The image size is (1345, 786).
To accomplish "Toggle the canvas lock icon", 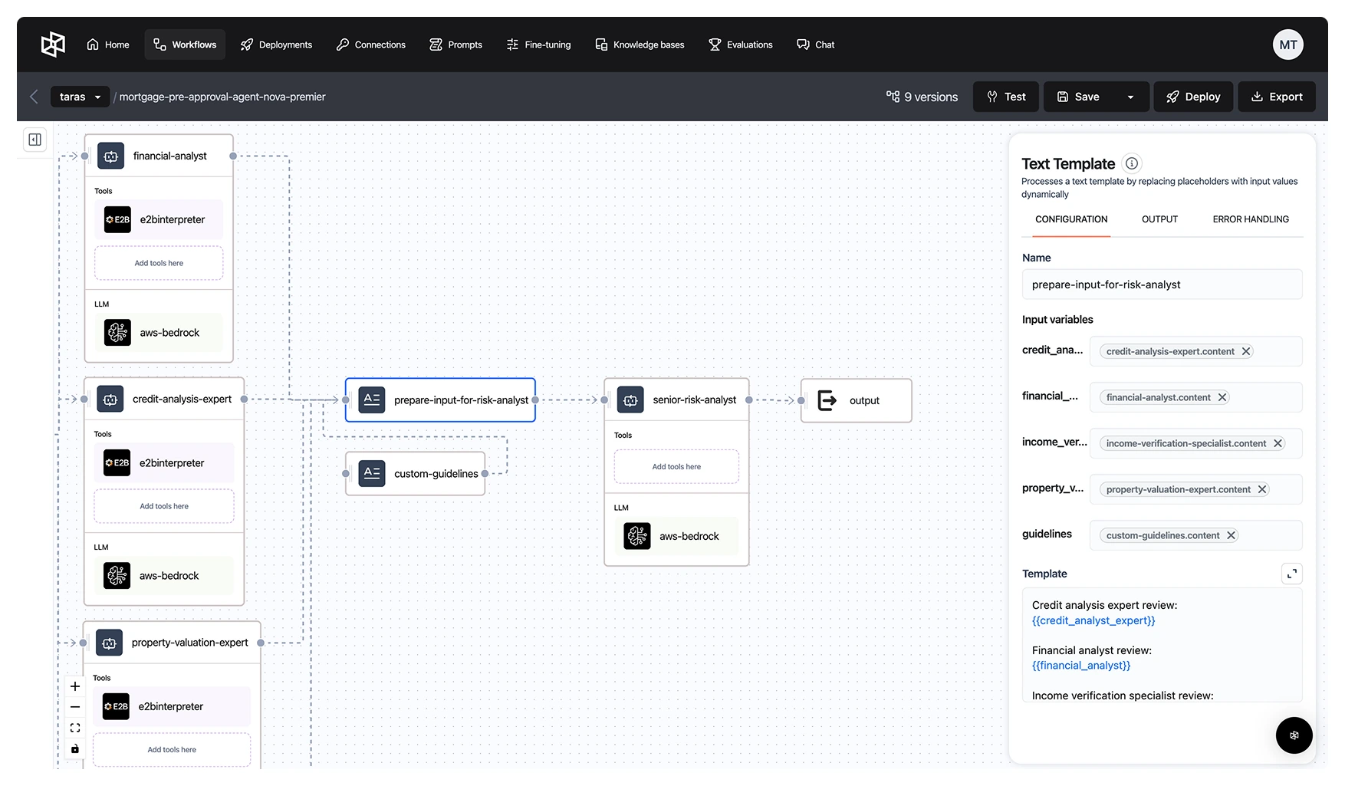I will [x=75, y=748].
